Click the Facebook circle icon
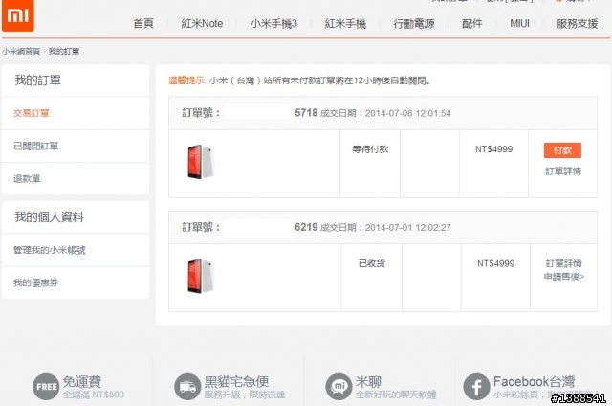This screenshot has width=612, height=406. click(476, 387)
